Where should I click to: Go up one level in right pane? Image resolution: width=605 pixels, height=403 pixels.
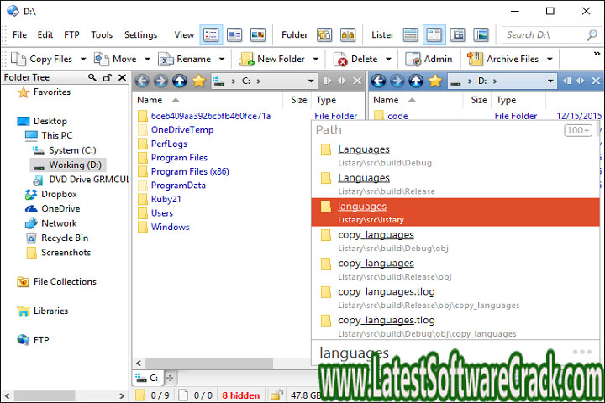click(x=416, y=81)
